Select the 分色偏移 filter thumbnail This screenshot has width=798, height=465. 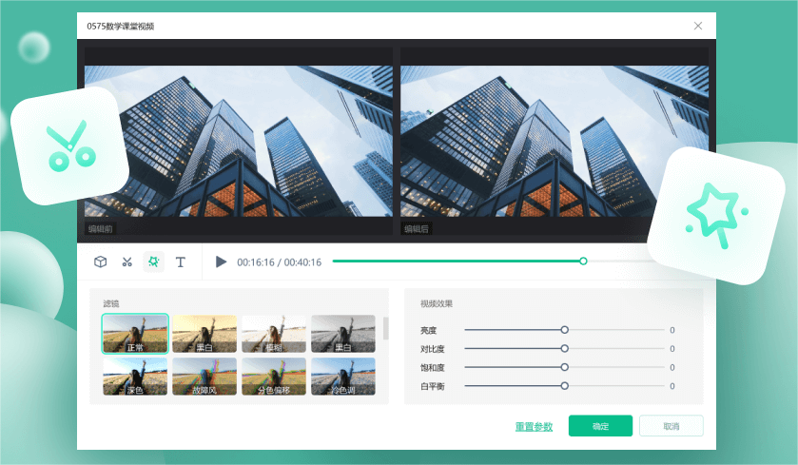[x=274, y=377]
